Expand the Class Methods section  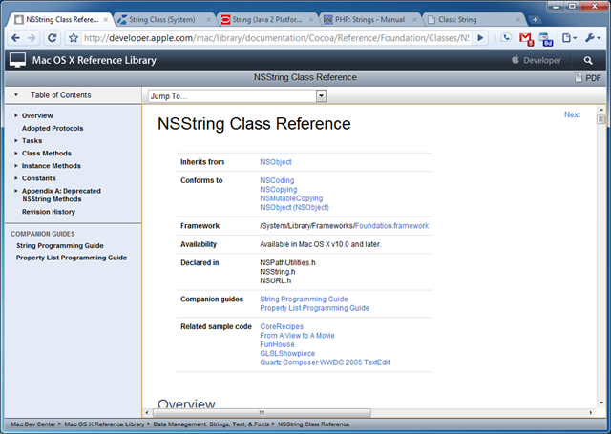16,153
